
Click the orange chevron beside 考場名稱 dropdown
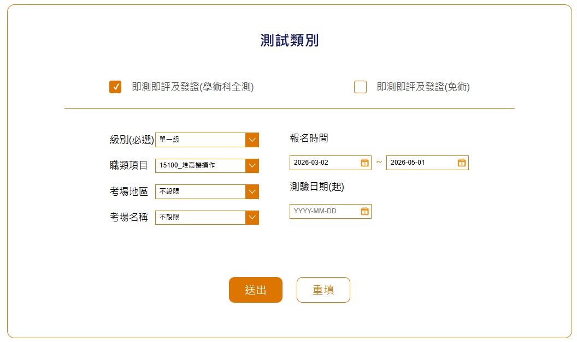pyautogui.click(x=252, y=218)
